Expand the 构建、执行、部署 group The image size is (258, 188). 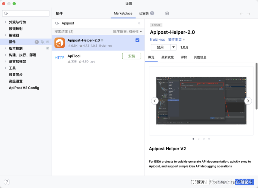tap(5, 55)
